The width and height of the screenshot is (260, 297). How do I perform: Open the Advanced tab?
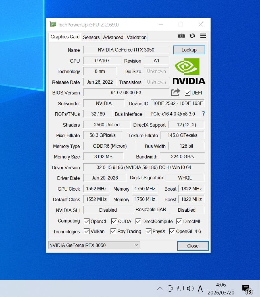[113, 37]
